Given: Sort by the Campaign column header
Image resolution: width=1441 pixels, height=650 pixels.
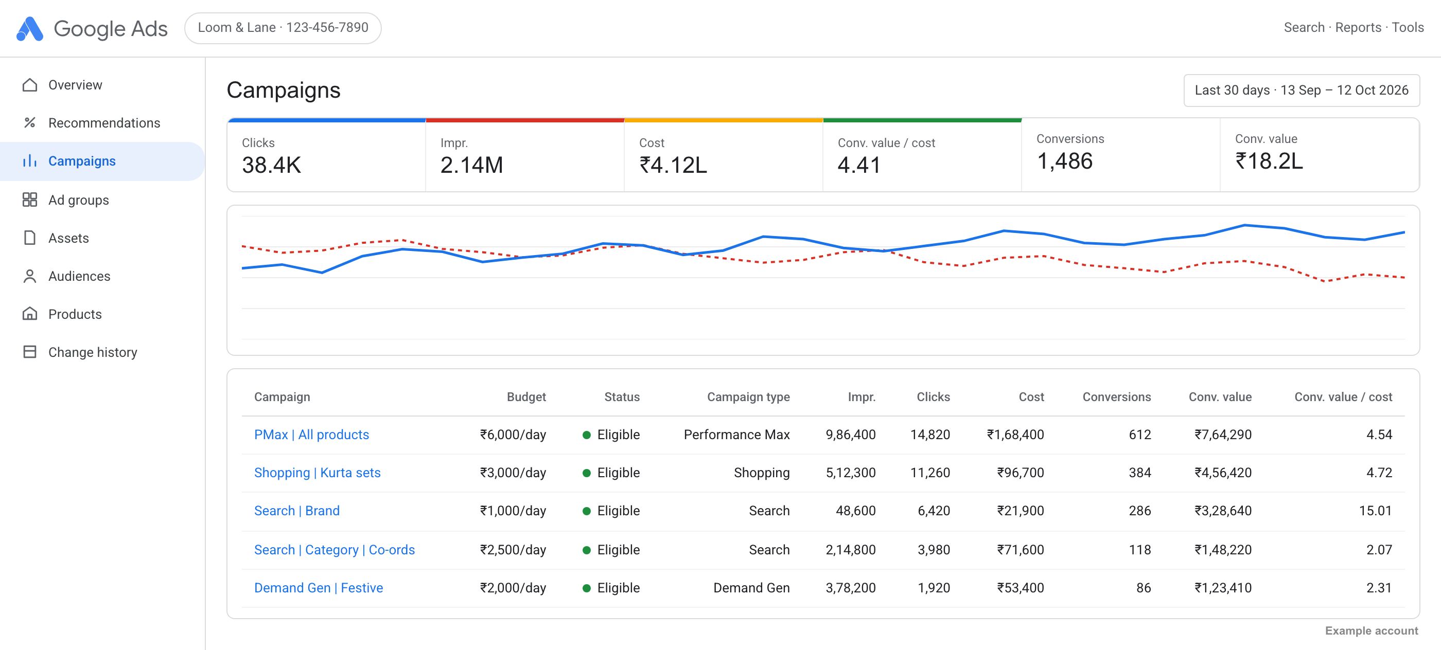Looking at the screenshot, I should coord(282,397).
